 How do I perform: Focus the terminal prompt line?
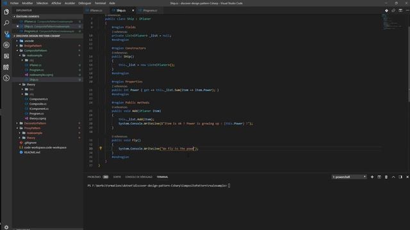(159, 186)
